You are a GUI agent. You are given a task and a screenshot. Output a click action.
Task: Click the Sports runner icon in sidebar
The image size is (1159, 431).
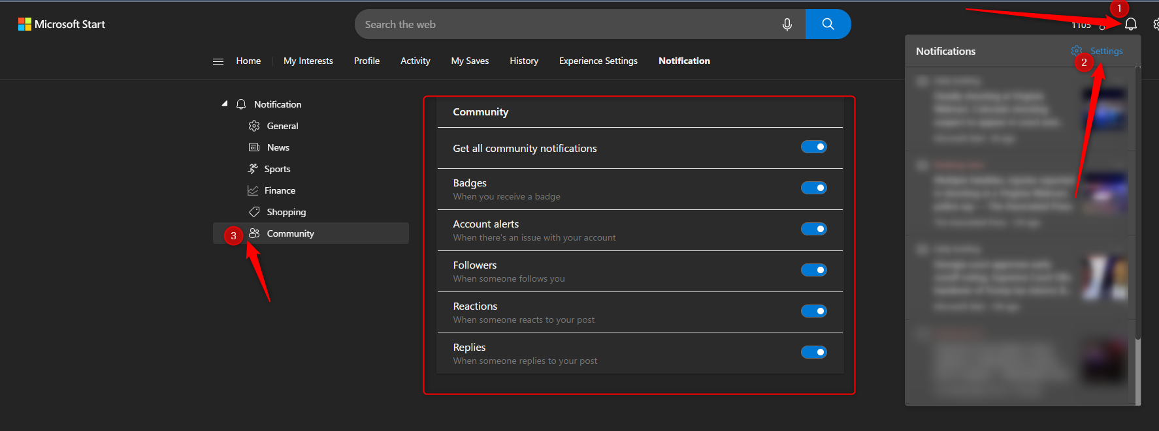(253, 169)
